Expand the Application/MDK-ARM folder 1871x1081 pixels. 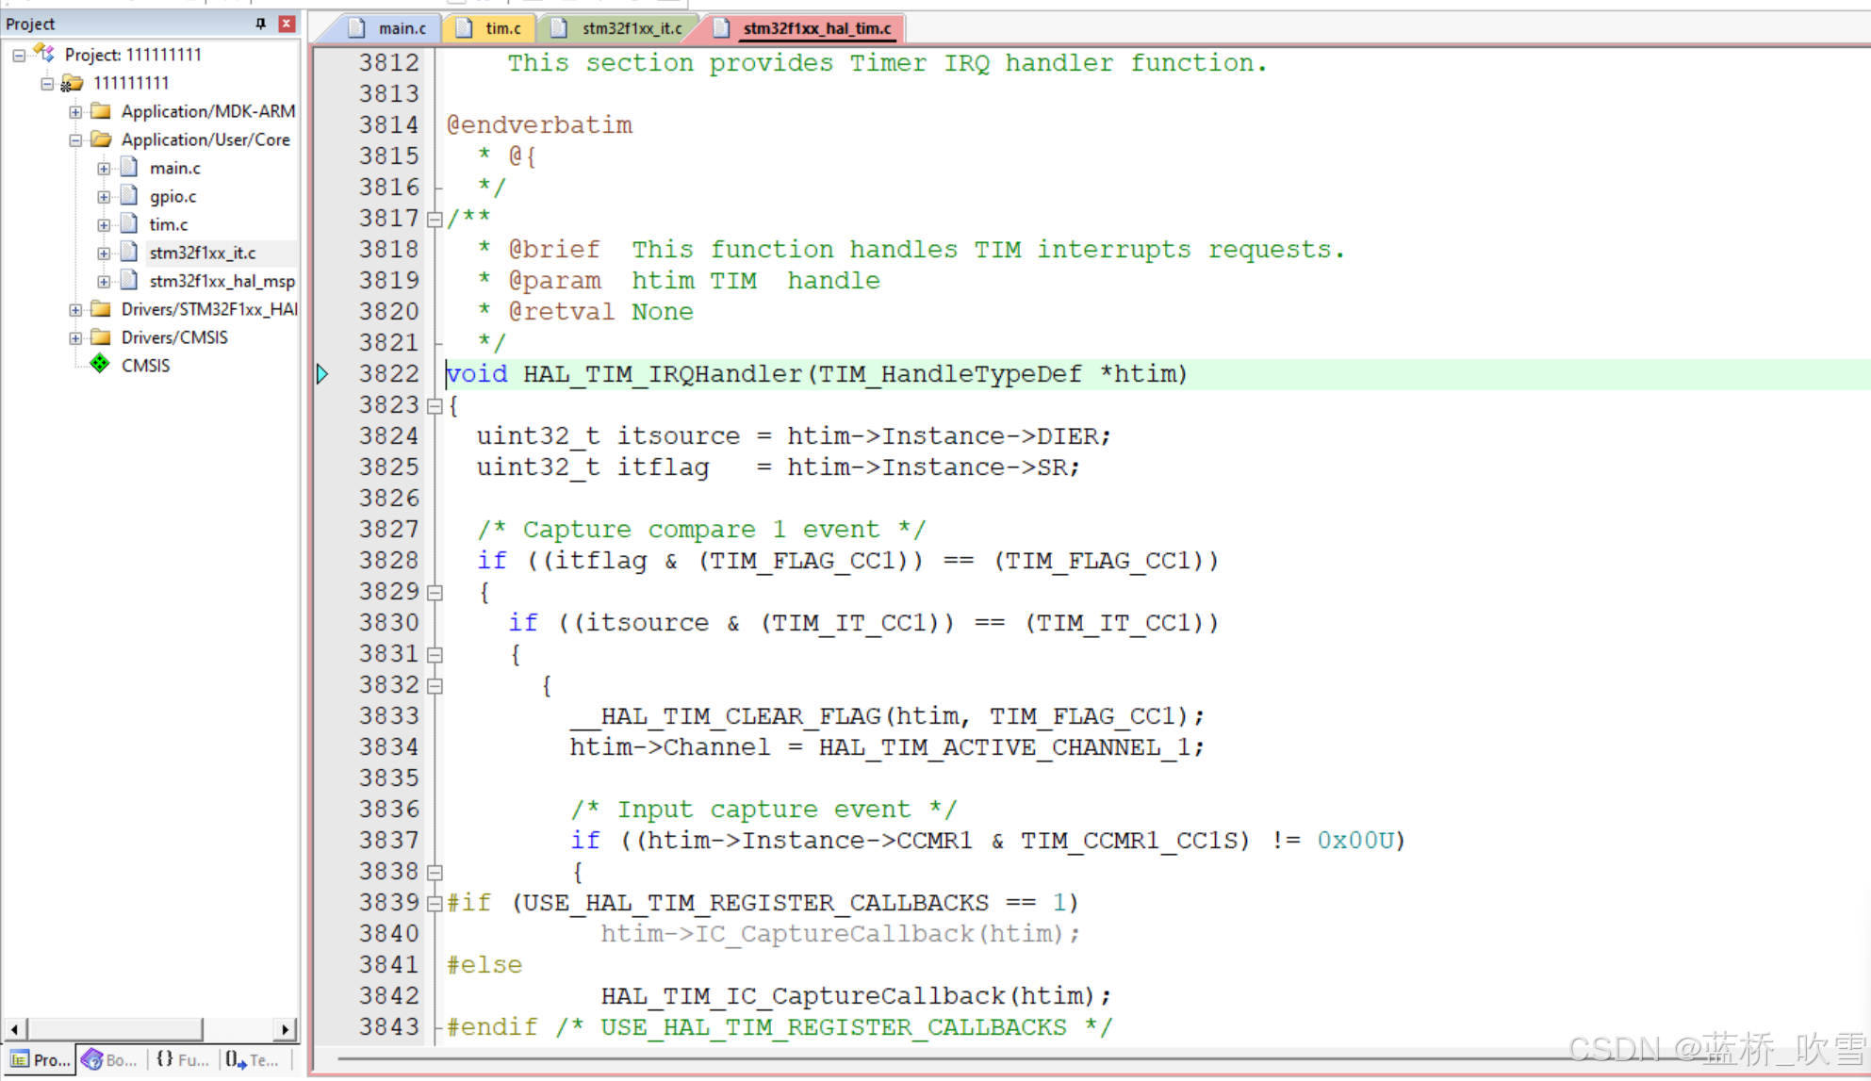pyautogui.click(x=75, y=111)
